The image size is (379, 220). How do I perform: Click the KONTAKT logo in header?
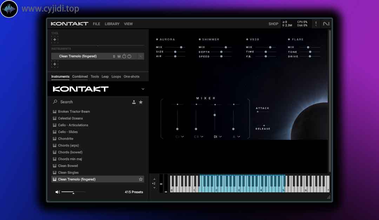[69, 23]
